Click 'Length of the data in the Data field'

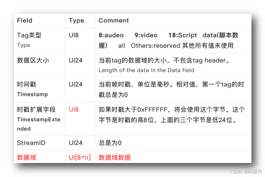(146, 70)
